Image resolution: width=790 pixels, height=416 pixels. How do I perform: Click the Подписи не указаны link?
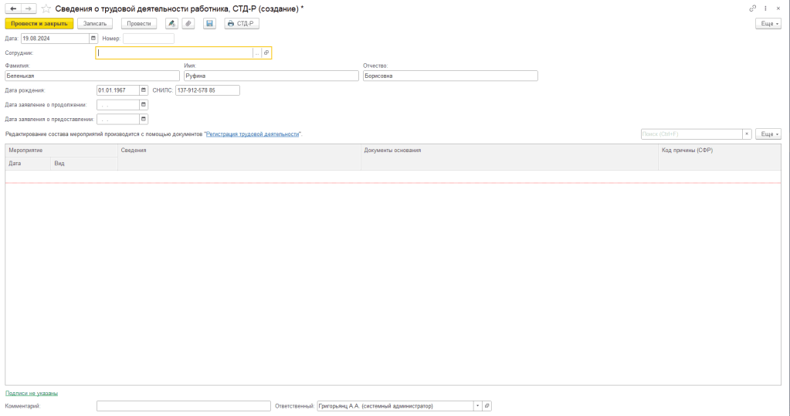pos(32,394)
